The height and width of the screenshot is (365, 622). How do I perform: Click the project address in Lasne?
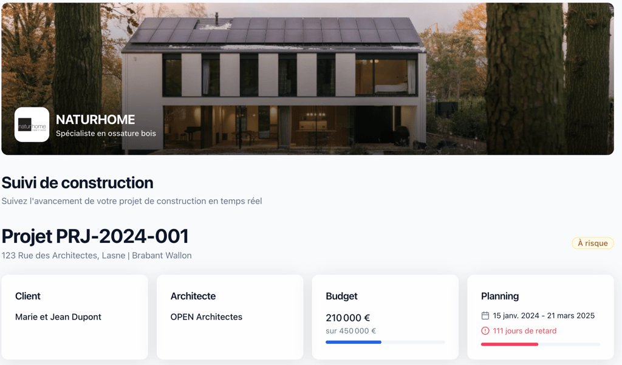[x=97, y=256]
